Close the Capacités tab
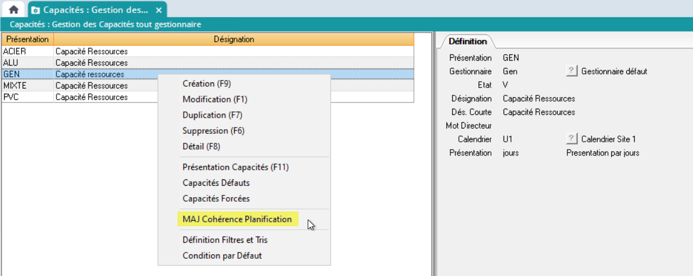This screenshot has width=693, height=276. 159,10
